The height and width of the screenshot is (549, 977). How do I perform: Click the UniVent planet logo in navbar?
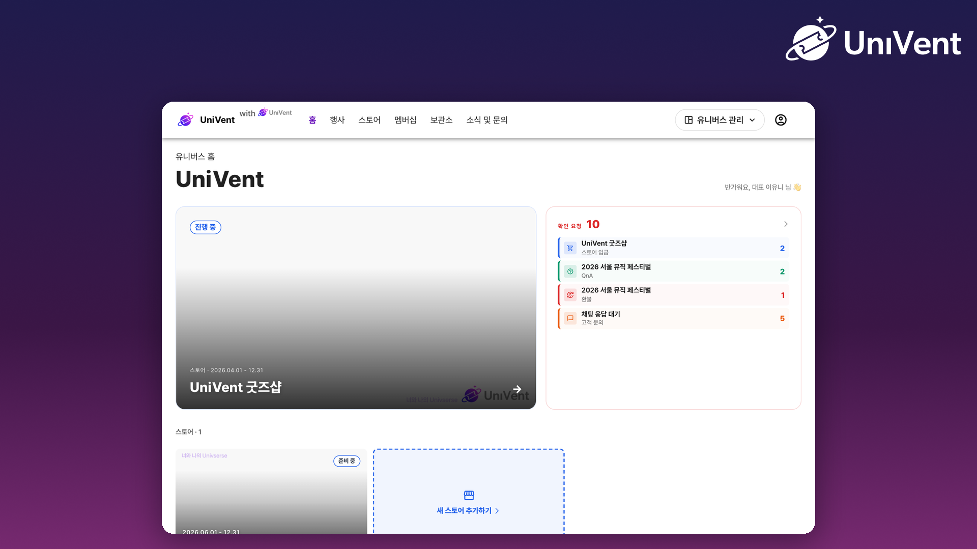185,119
